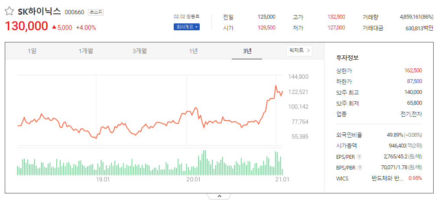Open the 빅차트 full chart button

tap(299, 51)
